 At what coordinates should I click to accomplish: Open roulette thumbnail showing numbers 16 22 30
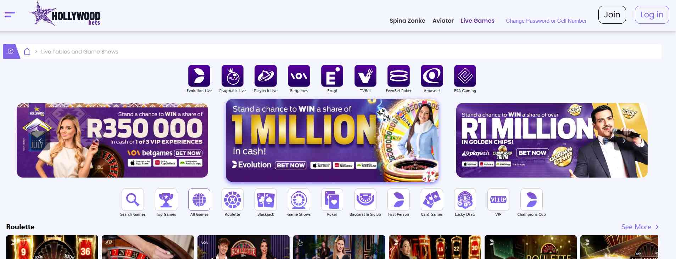click(x=435, y=247)
